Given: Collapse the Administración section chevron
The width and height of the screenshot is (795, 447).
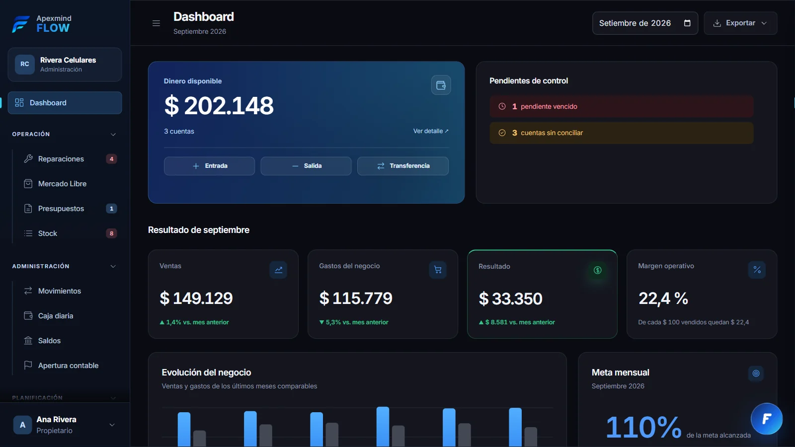Looking at the screenshot, I should click(113, 266).
